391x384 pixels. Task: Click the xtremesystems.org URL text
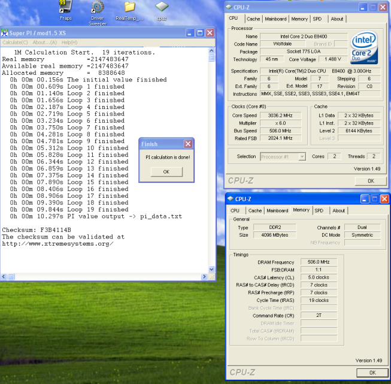58,244
